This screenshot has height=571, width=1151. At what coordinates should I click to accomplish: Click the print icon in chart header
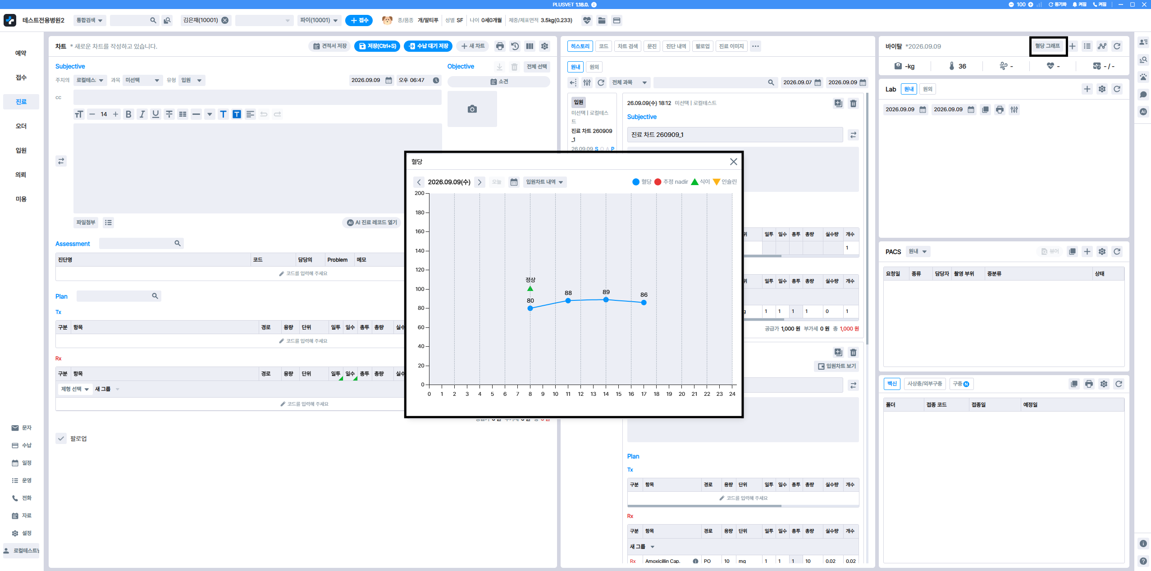tap(500, 46)
